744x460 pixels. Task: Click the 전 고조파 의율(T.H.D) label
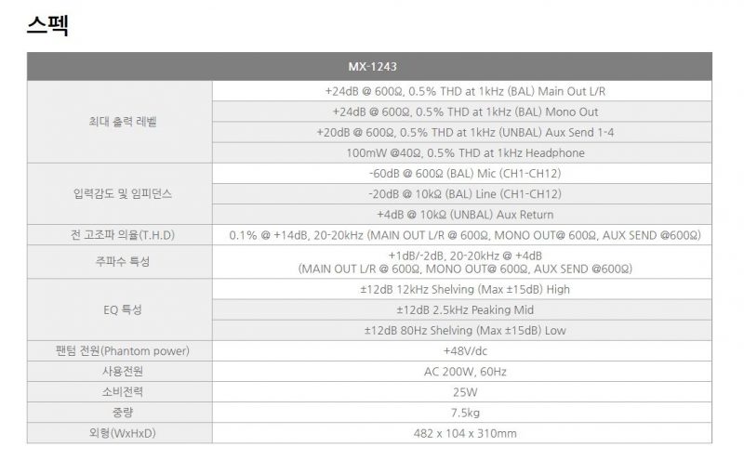coord(120,235)
